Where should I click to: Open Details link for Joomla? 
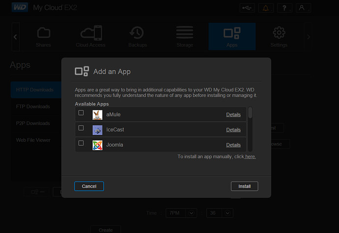pyautogui.click(x=233, y=145)
